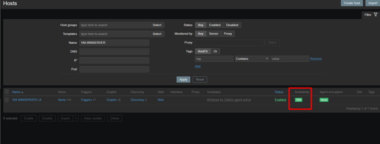Click the Proxy filter field
The width and height of the screenshot is (380, 144).
click(229, 42)
